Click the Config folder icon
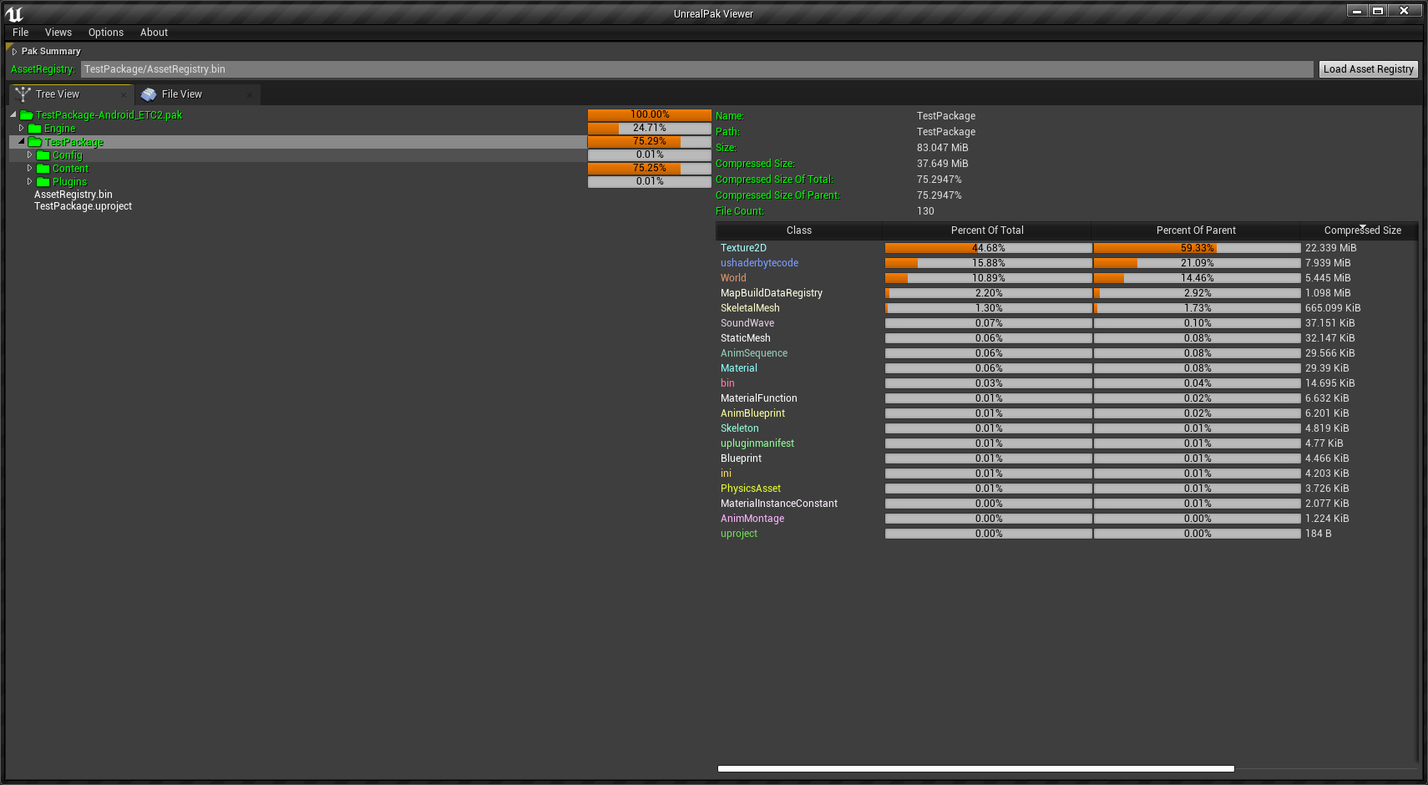1428x785 pixels. pos(43,155)
